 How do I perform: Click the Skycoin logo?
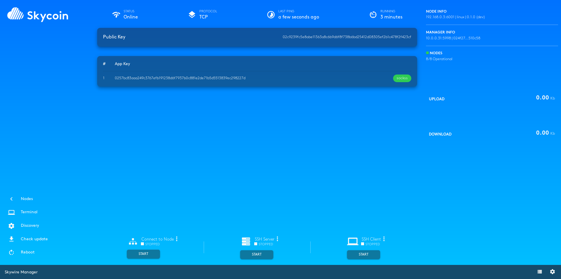[x=38, y=14]
